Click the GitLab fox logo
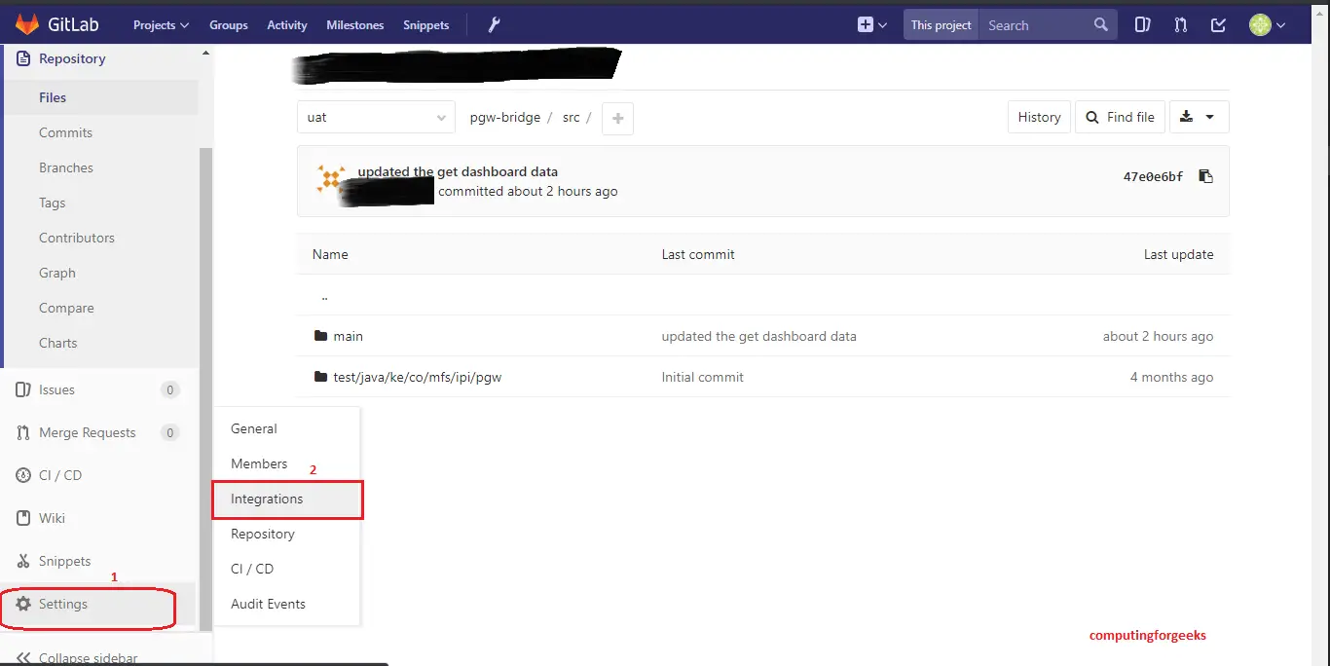 [x=26, y=24]
